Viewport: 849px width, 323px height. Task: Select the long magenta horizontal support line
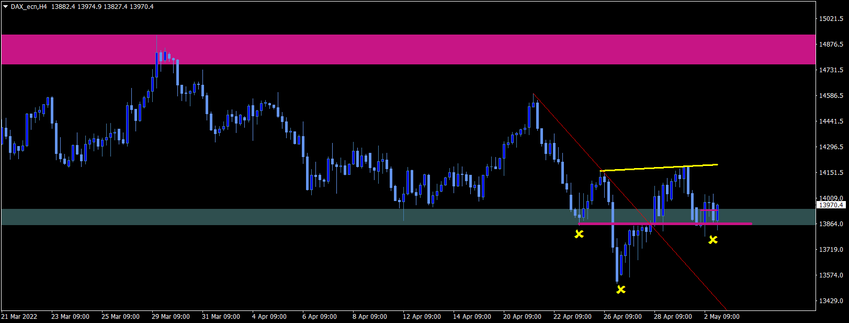(x=665, y=224)
